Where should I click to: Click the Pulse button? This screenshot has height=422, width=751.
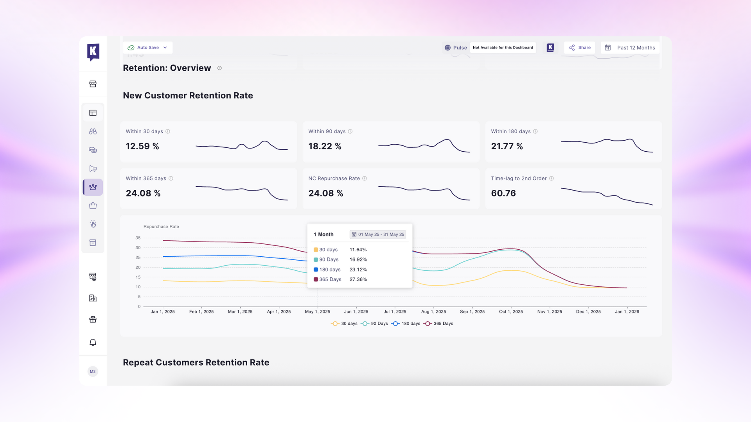click(456, 48)
